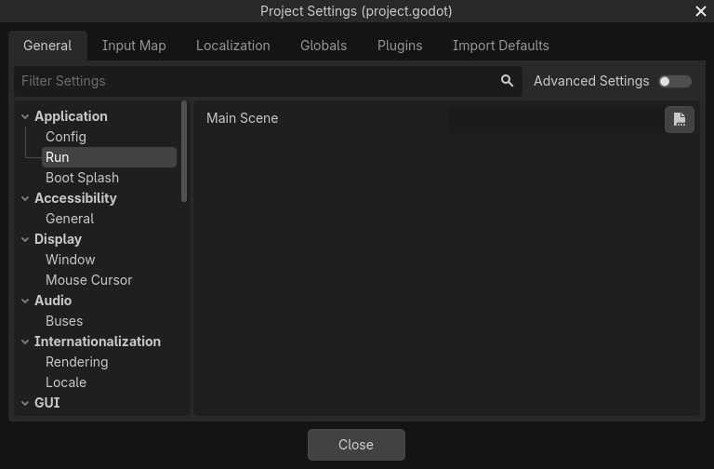Click the Filter Settings search field

point(256,81)
